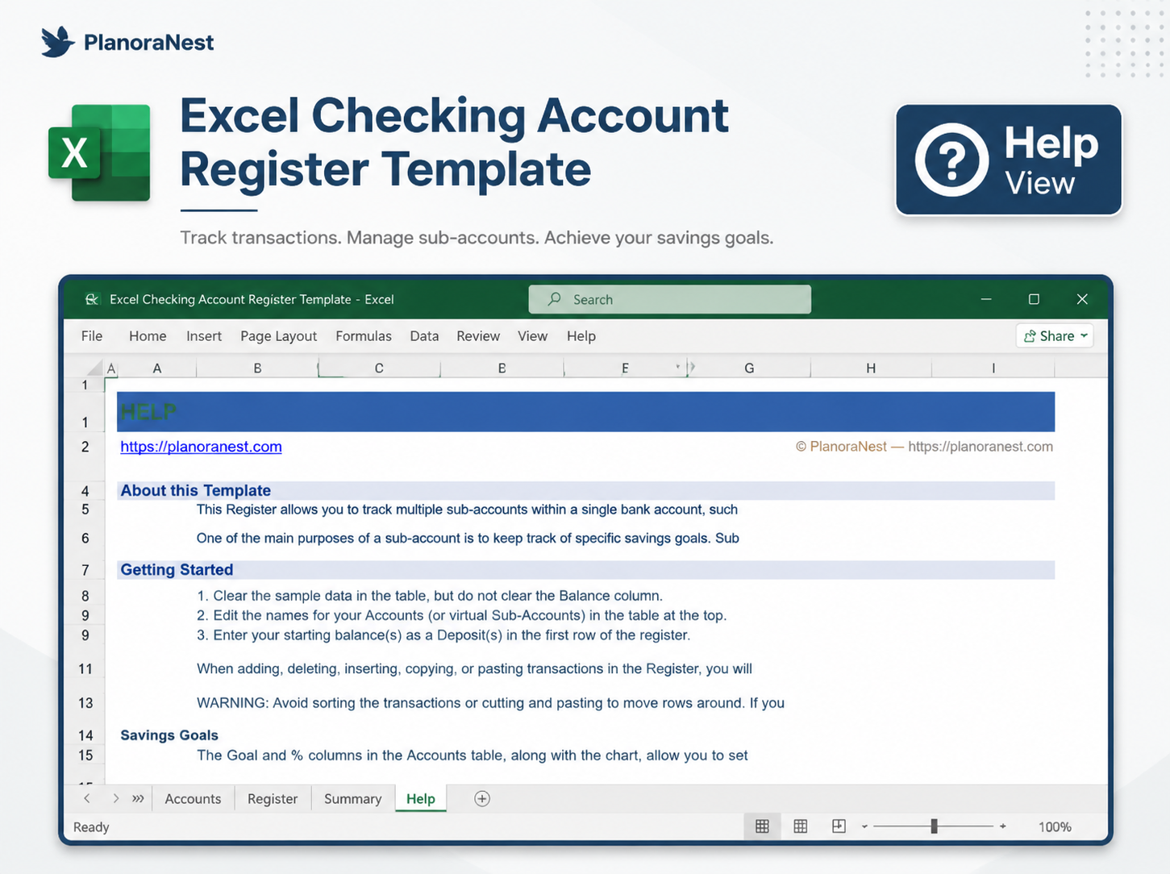Click the '© PlanoraNest' copyright text
1170x874 pixels.
841,447
